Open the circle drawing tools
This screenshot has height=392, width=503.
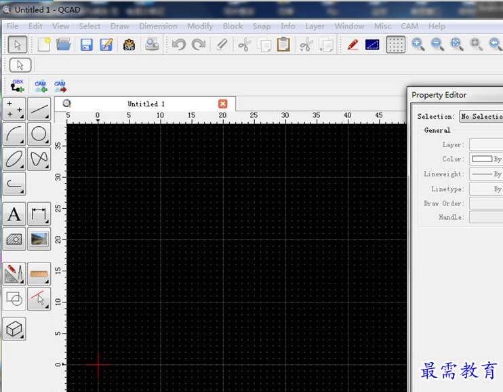tap(39, 134)
